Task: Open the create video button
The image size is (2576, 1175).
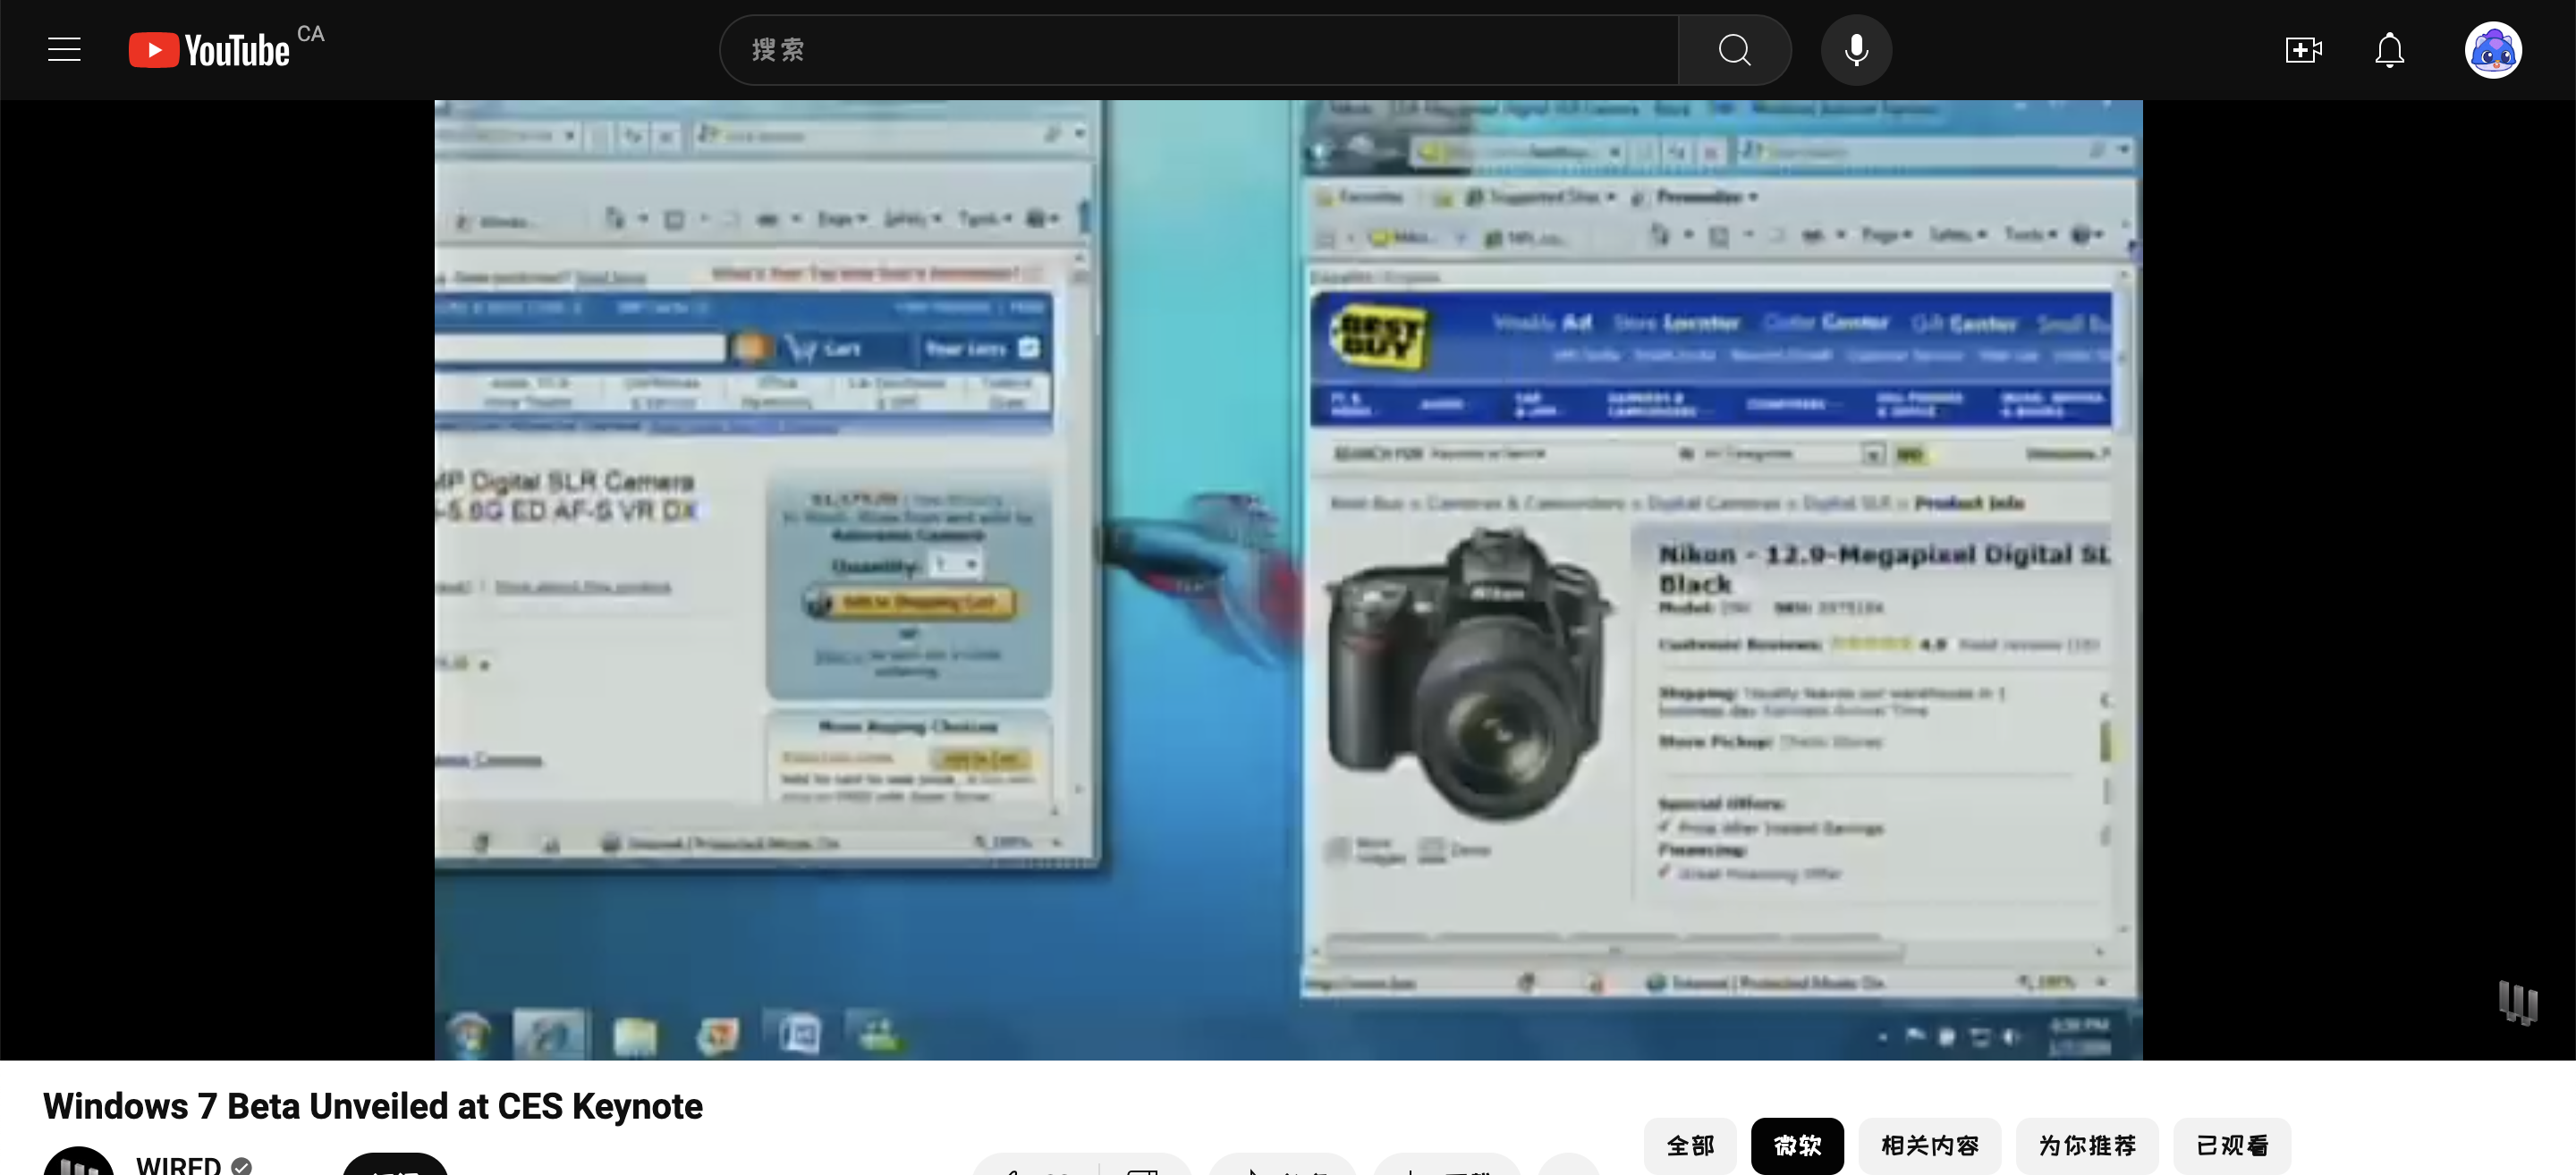Action: click(2303, 50)
